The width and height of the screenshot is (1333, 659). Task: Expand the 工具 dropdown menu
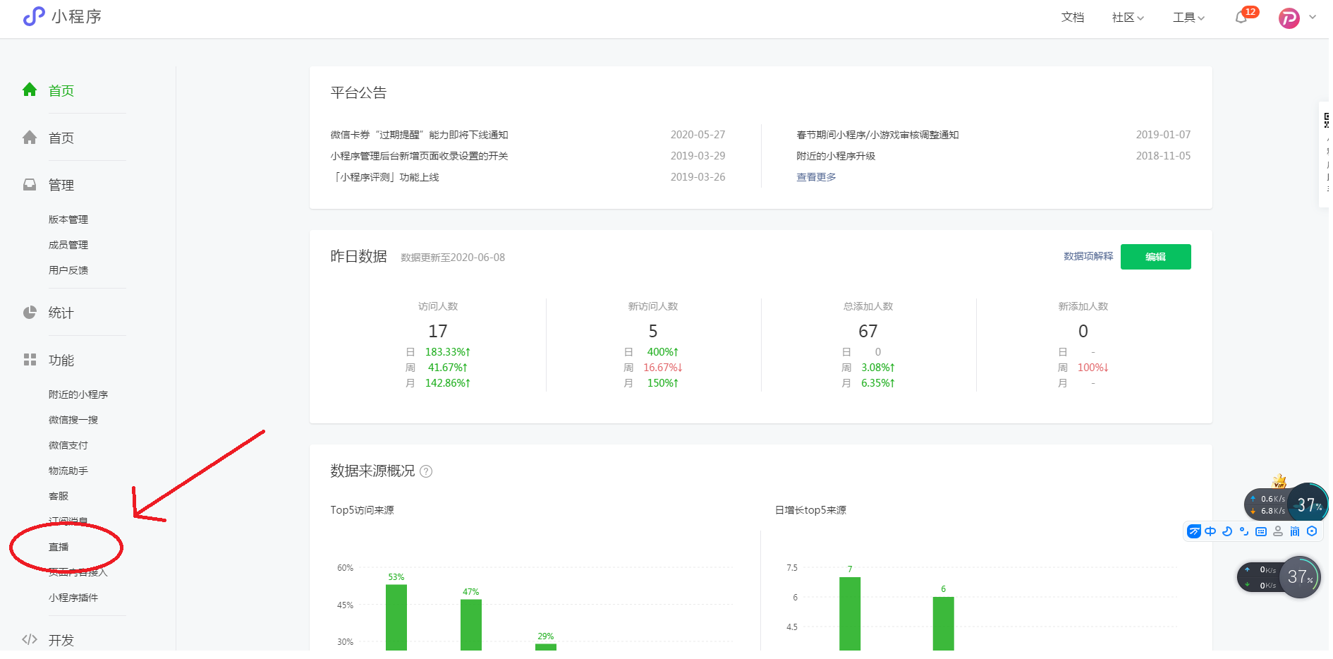coord(1188,18)
